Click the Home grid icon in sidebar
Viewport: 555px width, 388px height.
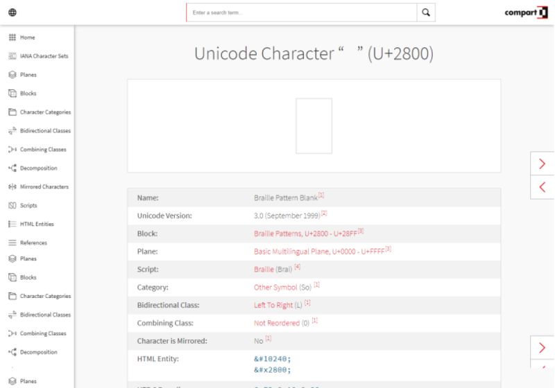[x=12, y=37]
